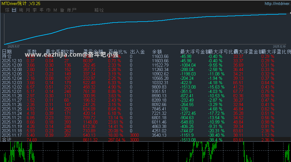The image size is (291, 162).
Task: Click deposit value 3000 on 2025.11.17
Action: (134, 135)
